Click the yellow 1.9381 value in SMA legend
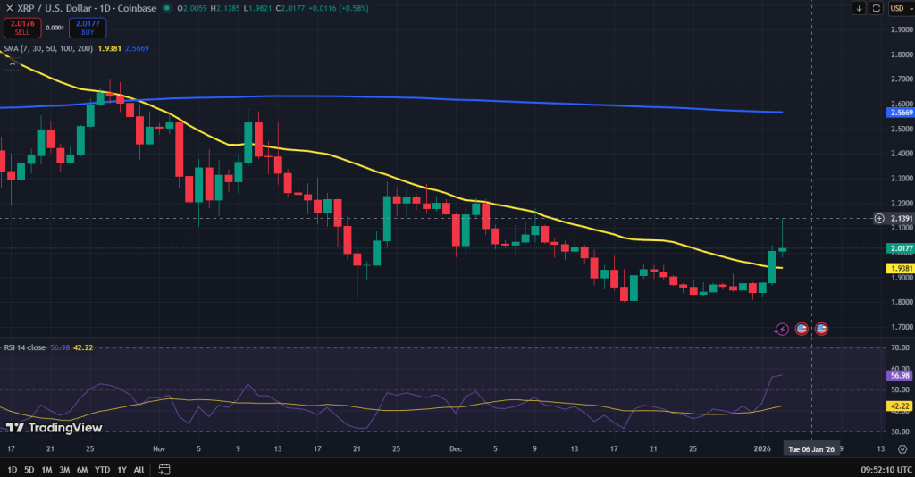The height and width of the screenshot is (477, 915). [x=109, y=48]
